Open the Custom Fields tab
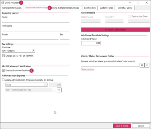This screenshot has width=151, height=129. (x=106, y=8)
